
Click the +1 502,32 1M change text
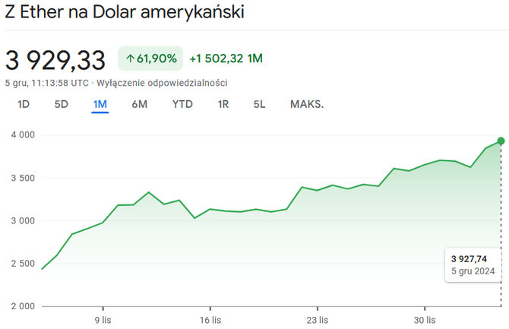(x=226, y=59)
